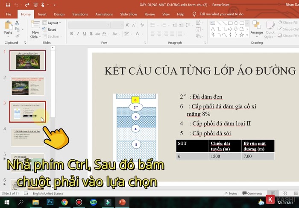
Task: Clear all formatting with eraser A icon
Action: 142,25
